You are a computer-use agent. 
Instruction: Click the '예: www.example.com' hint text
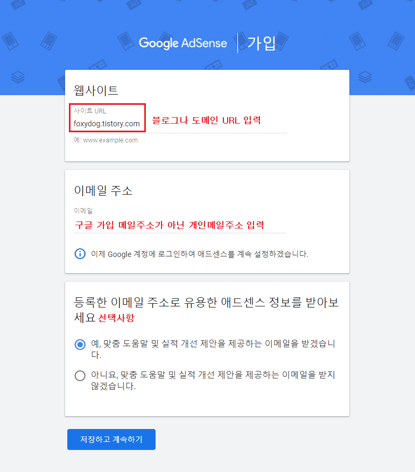106,140
